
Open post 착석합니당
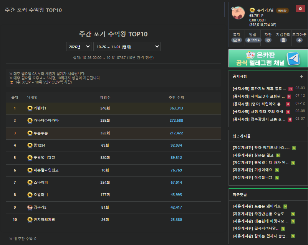pyautogui.click(x=252, y=178)
